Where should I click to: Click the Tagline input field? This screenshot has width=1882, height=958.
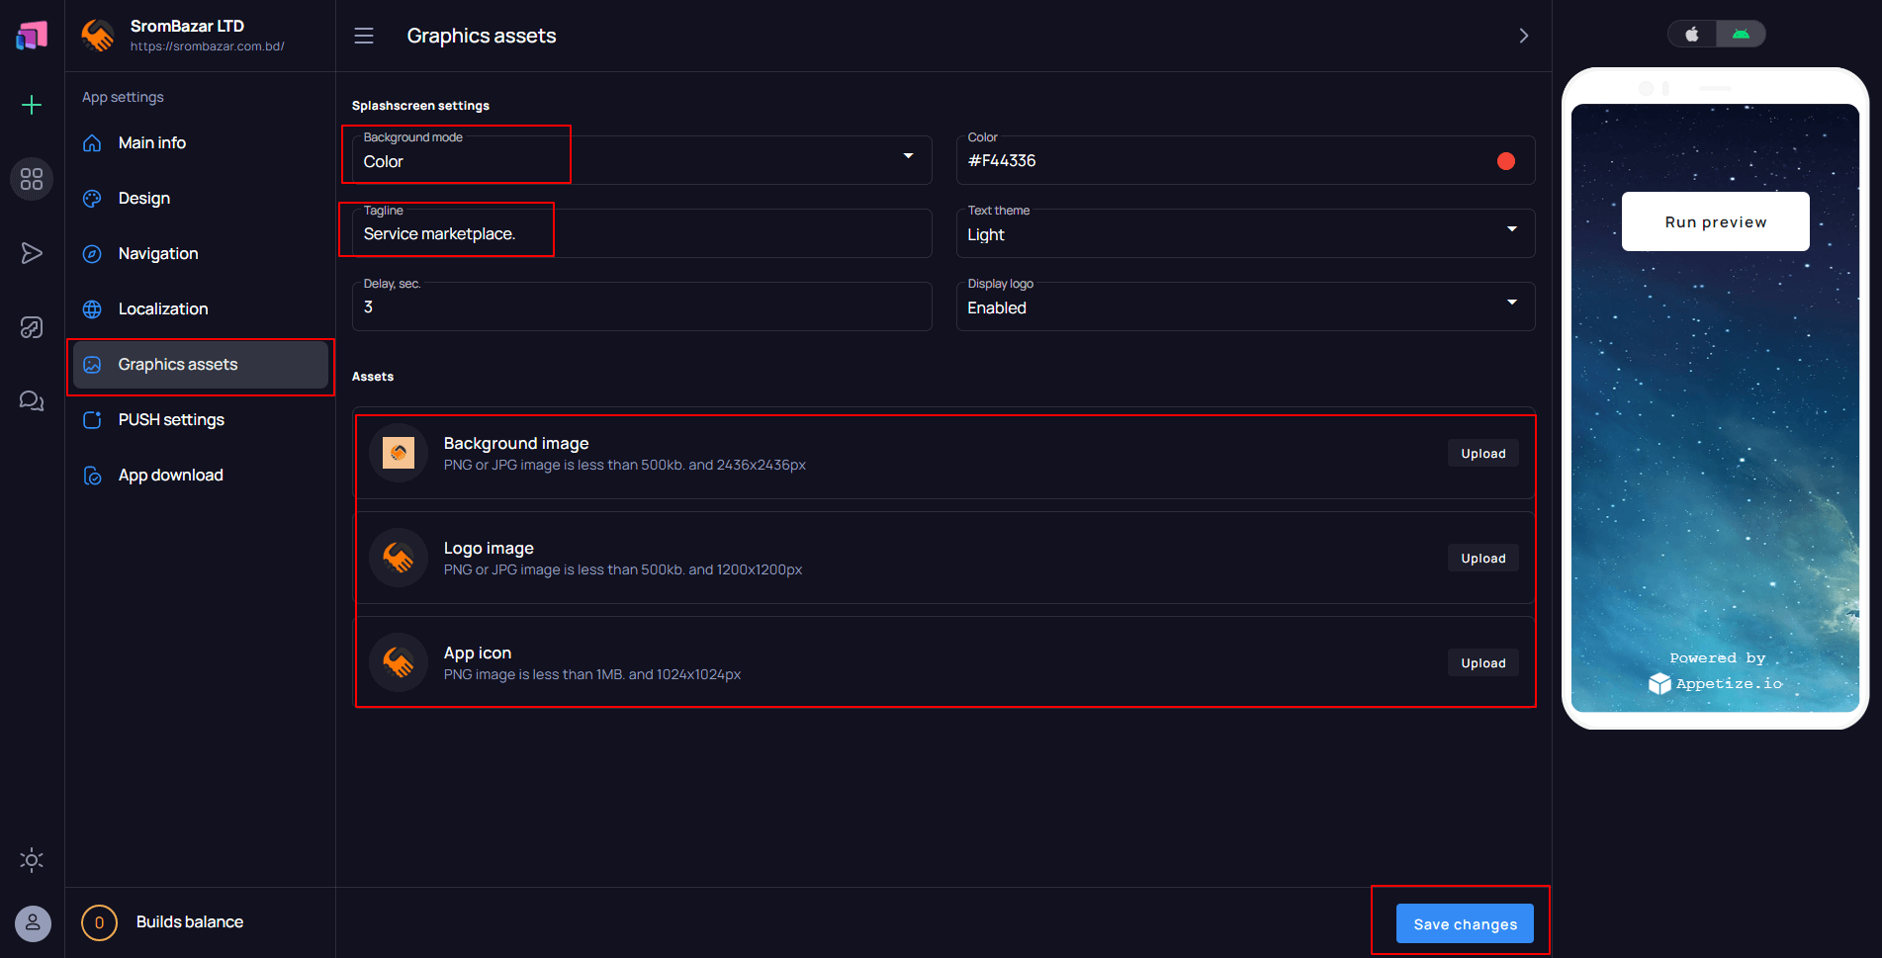(642, 233)
